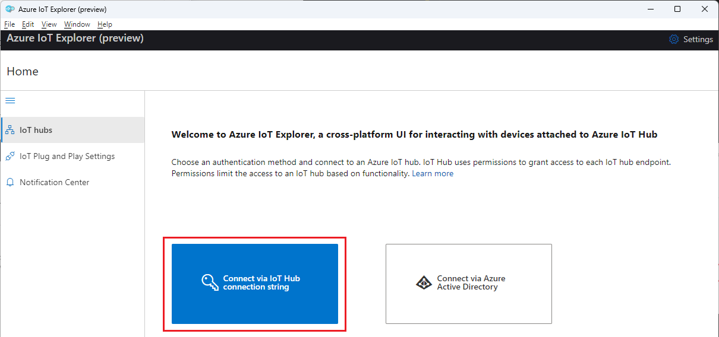The height and width of the screenshot is (337, 719).
Task: Open Notification Center in sidebar
Action: point(54,182)
